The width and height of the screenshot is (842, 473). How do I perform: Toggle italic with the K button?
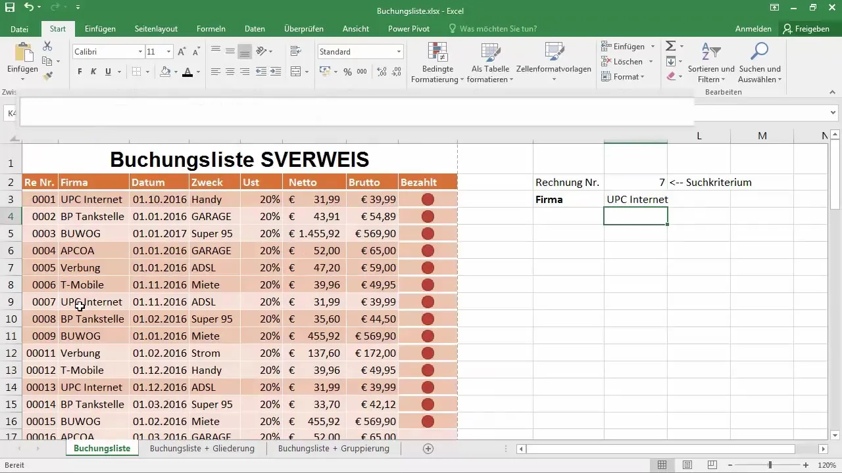tap(94, 72)
